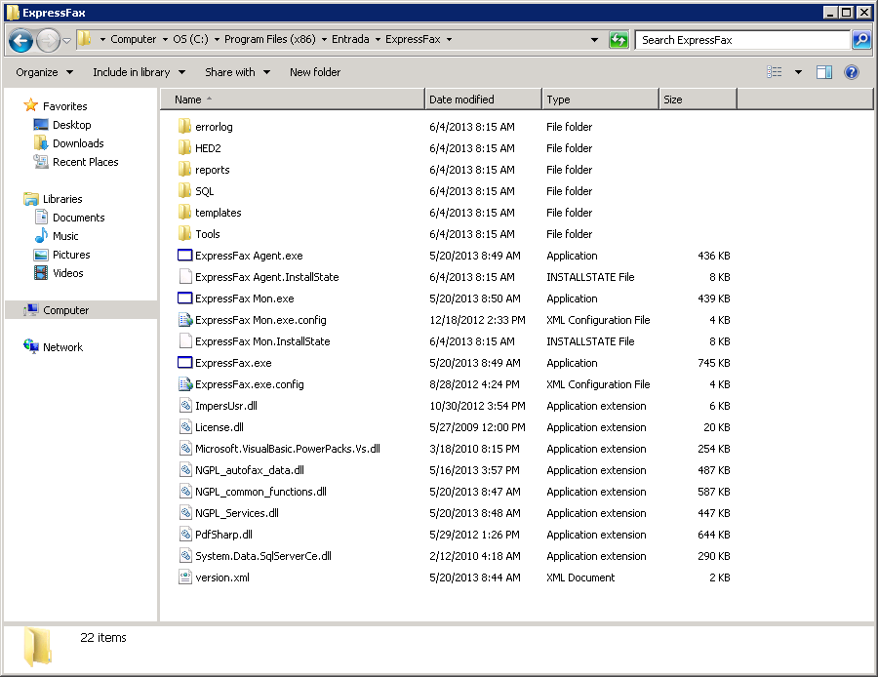This screenshot has height=677, width=878.
Task: Select ExpressFax Agent.exe application icon
Action: (184, 256)
